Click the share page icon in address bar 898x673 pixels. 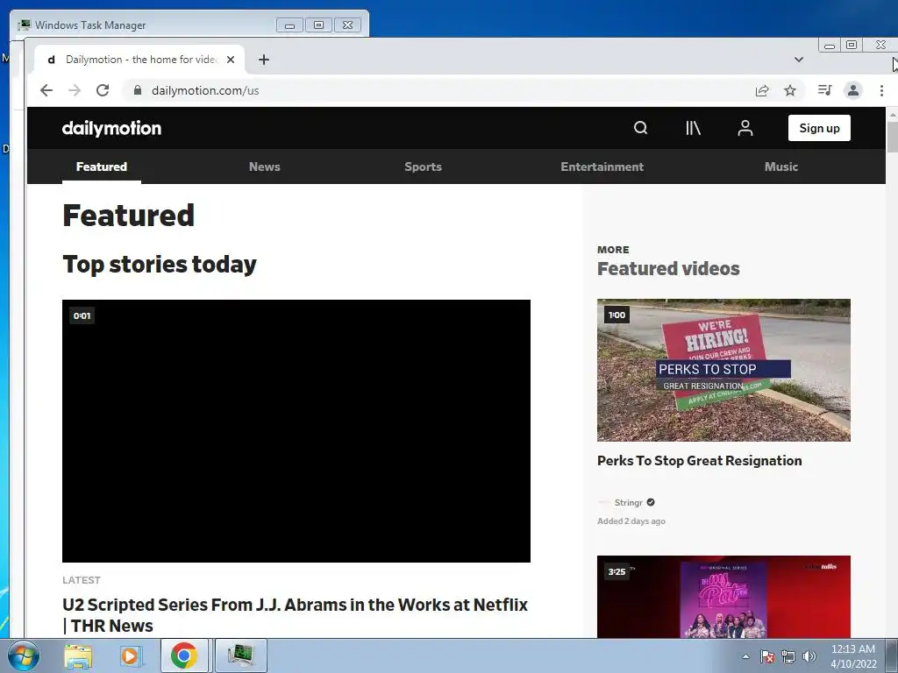click(x=762, y=90)
